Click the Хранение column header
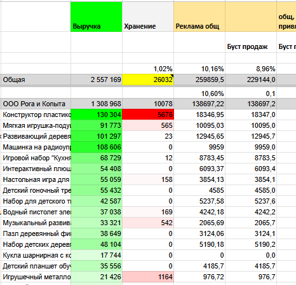The width and height of the screenshot is (296, 285). [148, 17]
